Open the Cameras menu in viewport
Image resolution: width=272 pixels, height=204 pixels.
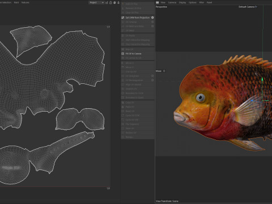pyautogui.click(x=172, y=2)
